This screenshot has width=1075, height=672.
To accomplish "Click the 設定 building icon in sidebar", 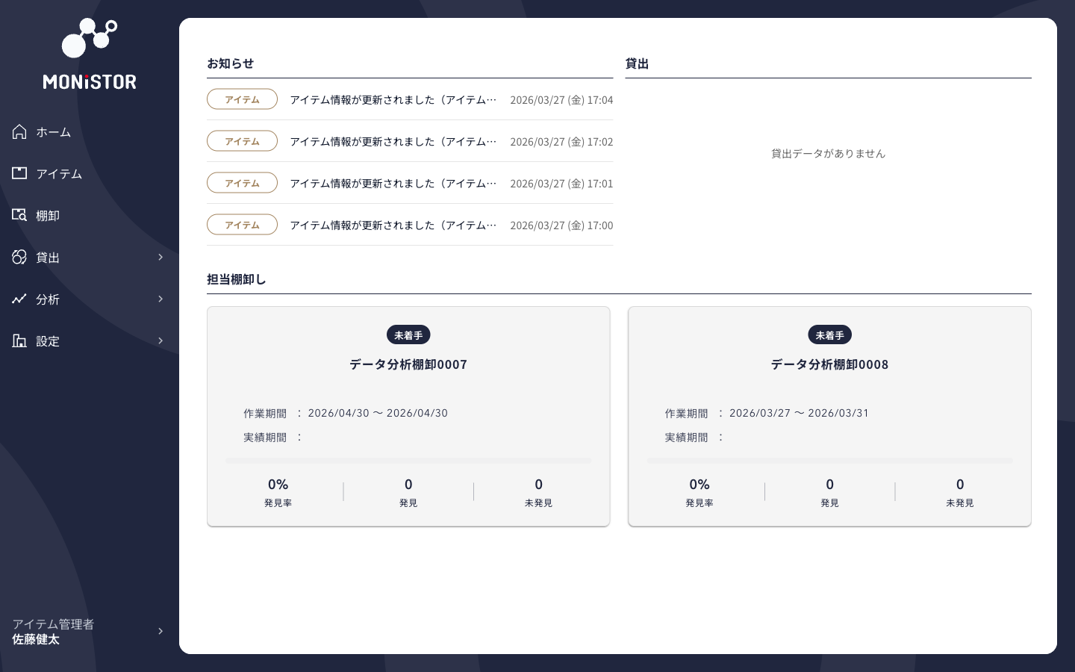I will pos(19,340).
